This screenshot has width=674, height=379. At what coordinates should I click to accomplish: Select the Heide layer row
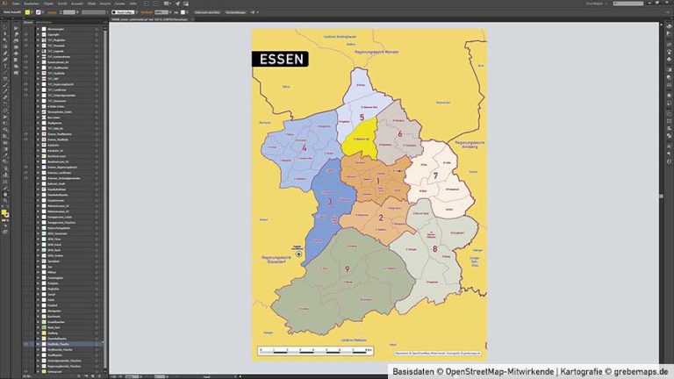click(64, 300)
